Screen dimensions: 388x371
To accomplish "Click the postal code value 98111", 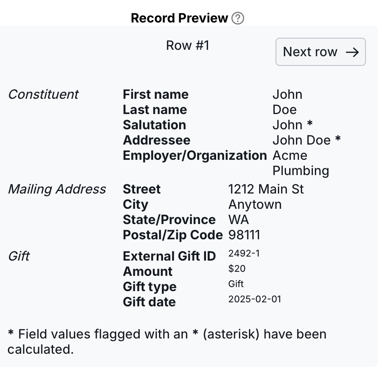I will [244, 235].
